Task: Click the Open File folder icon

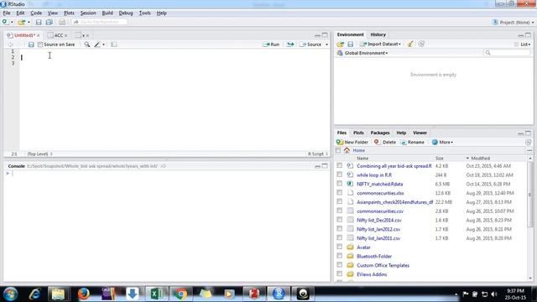Action: 21,22
